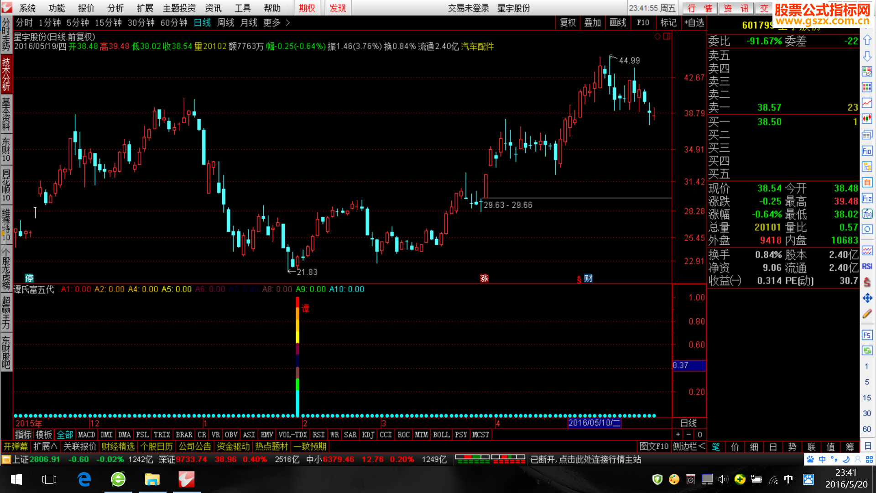The image size is (876, 493).
Task: Select the KDJ indicator tab
Action: tap(368, 435)
